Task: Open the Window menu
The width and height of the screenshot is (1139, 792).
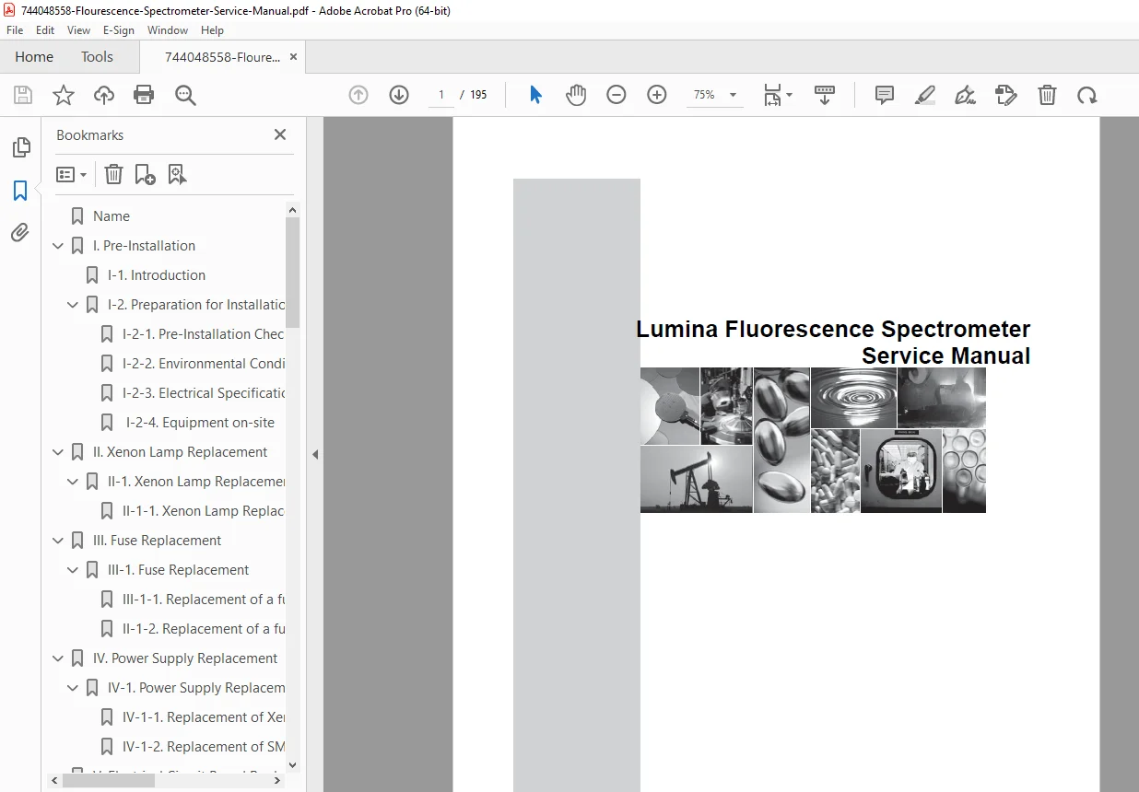Action: 168,30
